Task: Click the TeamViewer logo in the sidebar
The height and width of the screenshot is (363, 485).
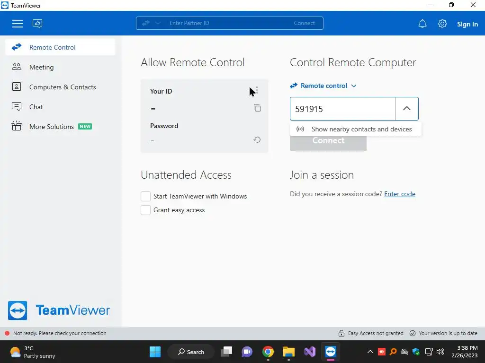Action: [x=59, y=310]
